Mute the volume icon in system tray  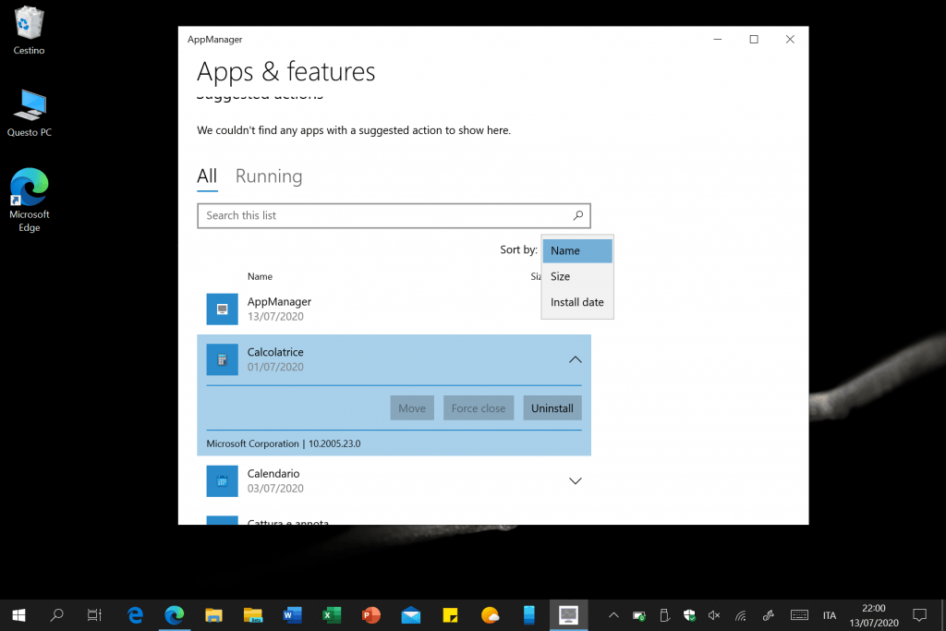[713, 614]
